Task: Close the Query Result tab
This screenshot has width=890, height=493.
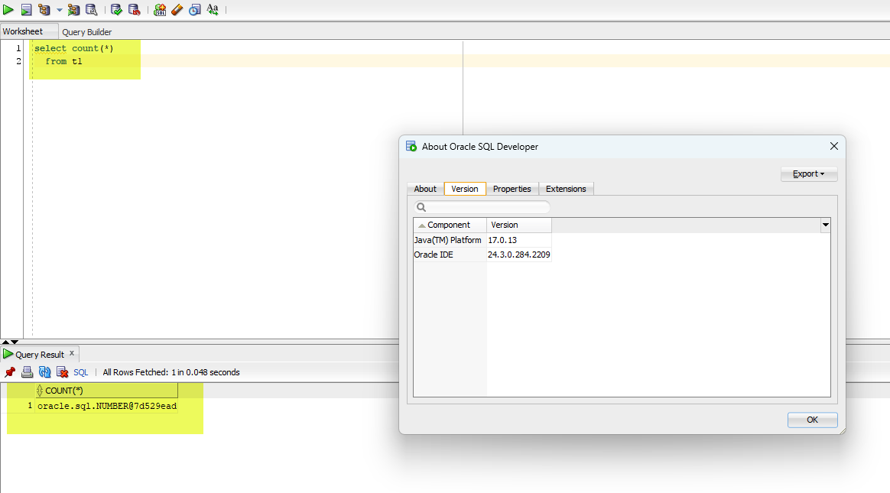Action: [72, 353]
